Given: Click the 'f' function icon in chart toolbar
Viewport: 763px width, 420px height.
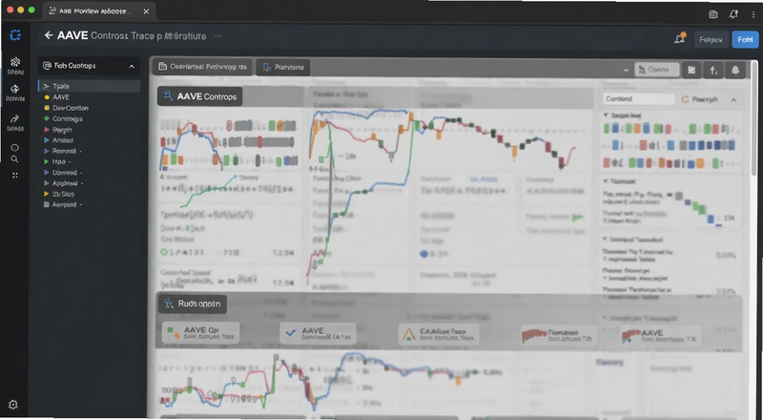Looking at the screenshot, I should click(713, 71).
